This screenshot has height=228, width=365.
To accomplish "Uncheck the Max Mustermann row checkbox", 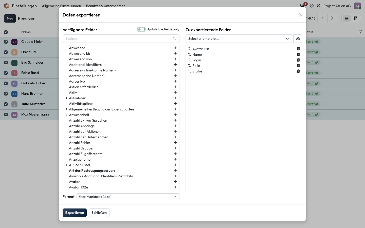I will 6,115.
